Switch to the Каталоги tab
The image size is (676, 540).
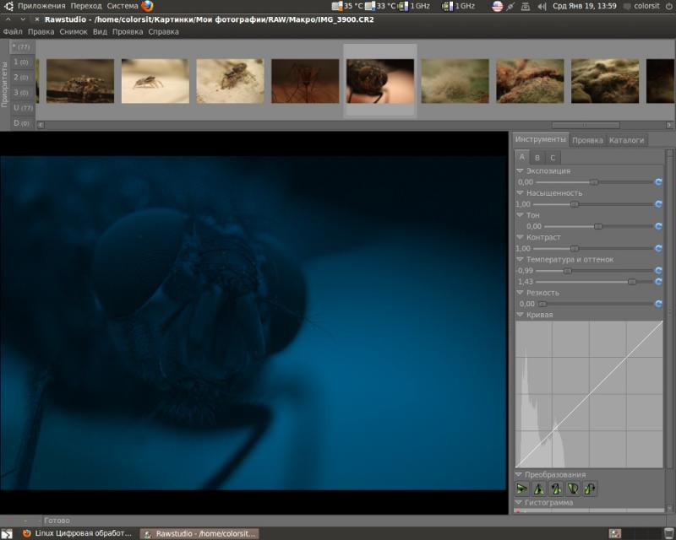(x=626, y=140)
